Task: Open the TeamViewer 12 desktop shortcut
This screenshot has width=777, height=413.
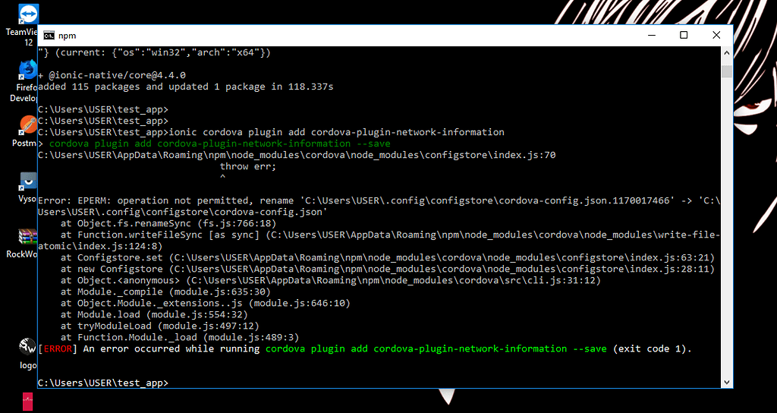Action: pyautogui.click(x=28, y=14)
